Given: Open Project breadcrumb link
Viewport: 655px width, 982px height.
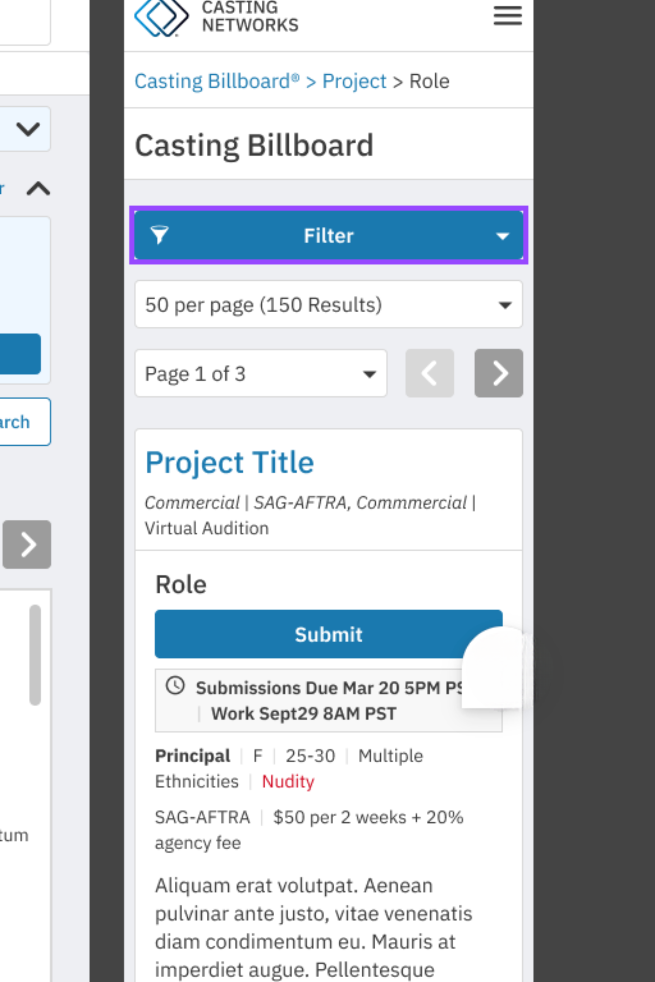Looking at the screenshot, I should coord(354,81).
